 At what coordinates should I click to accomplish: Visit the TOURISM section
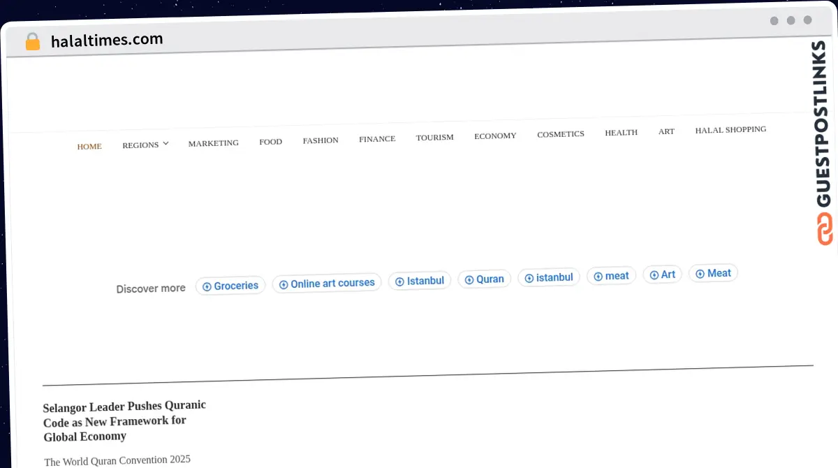click(435, 138)
